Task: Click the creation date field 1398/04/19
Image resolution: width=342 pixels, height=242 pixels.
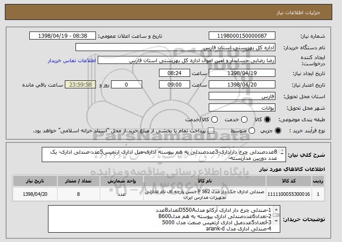Action: click(242, 73)
